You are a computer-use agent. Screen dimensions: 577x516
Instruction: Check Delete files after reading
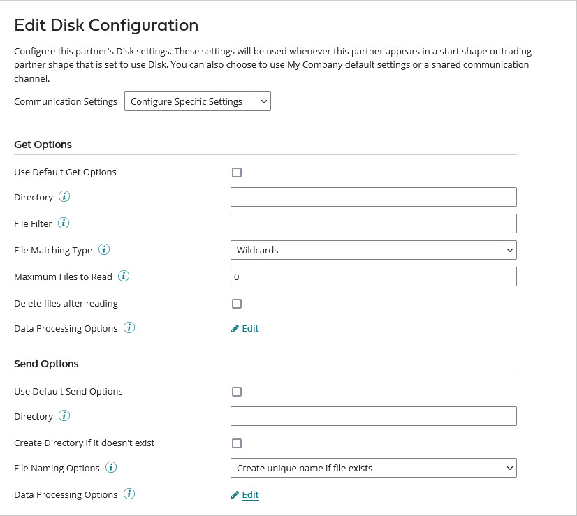[x=237, y=304]
